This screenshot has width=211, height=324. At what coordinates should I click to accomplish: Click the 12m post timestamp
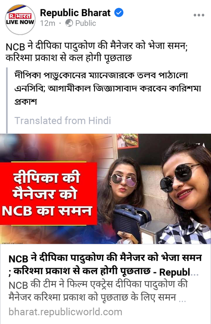tap(48, 23)
